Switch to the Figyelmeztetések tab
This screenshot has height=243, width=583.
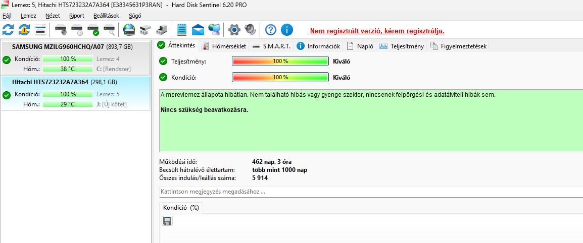458,46
